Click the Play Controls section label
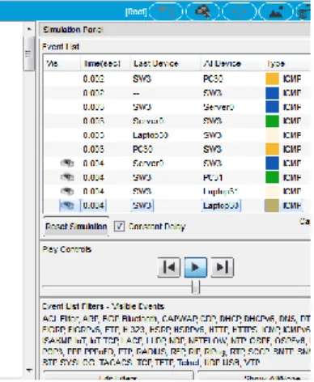 pyautogui.click(x=67, y=249)
